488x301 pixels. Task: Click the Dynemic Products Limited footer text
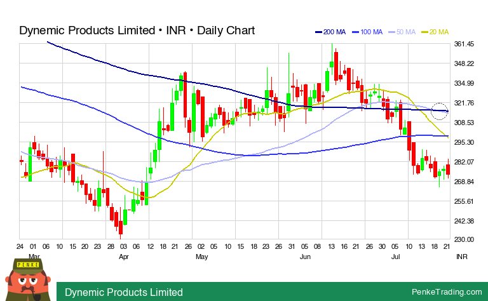click(x=123, y=292)
